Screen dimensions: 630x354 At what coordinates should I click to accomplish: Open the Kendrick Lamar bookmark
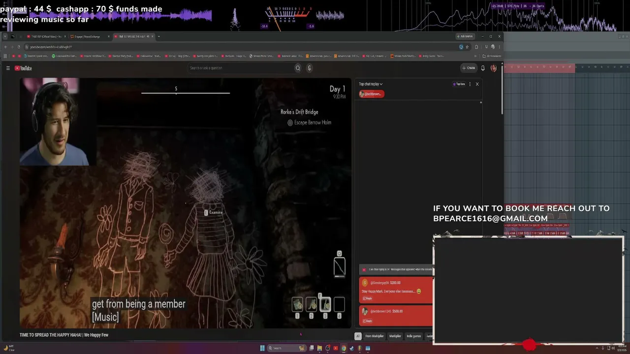coord(290,56)
